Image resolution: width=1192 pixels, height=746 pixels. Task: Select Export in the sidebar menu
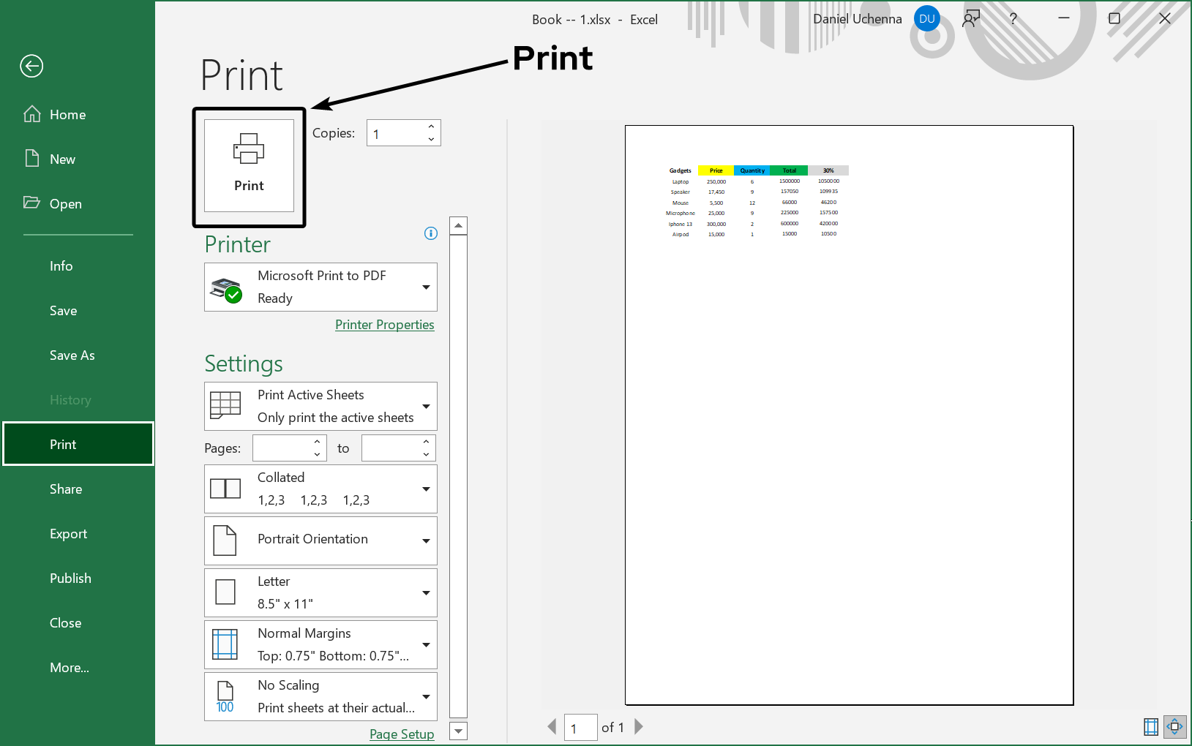(x=69, y=534)
